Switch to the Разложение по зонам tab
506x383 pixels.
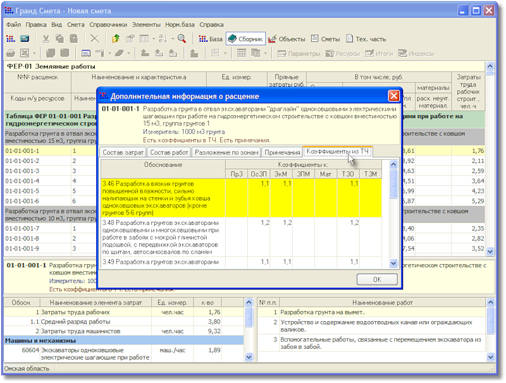[x=226, y=152]
